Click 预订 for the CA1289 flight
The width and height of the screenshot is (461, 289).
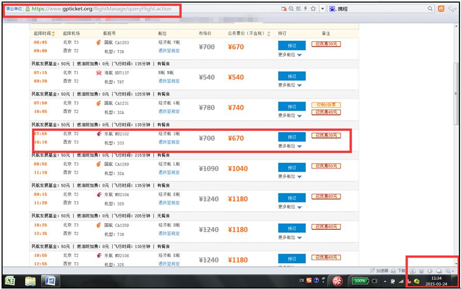point(291,167)
